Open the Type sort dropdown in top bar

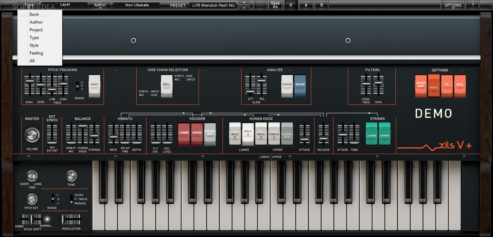pyautogui.click(x=29, y=5)
